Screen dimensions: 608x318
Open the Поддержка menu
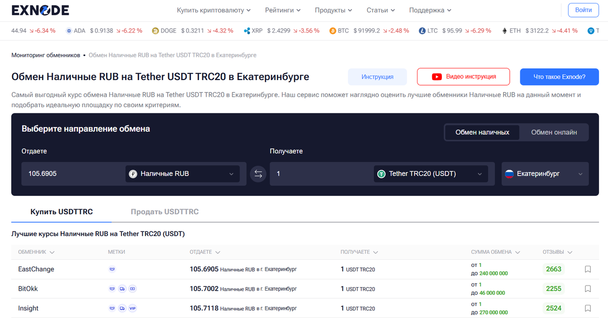[x=430, y=10]
